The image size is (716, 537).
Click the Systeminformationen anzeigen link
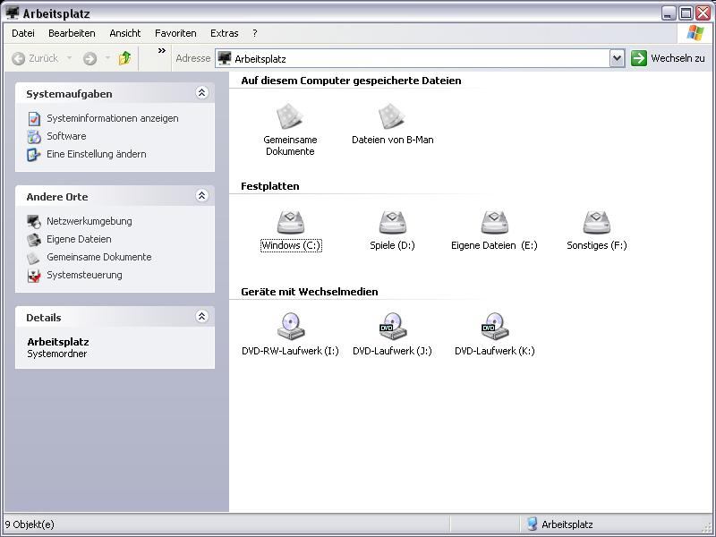pos(113,118)
